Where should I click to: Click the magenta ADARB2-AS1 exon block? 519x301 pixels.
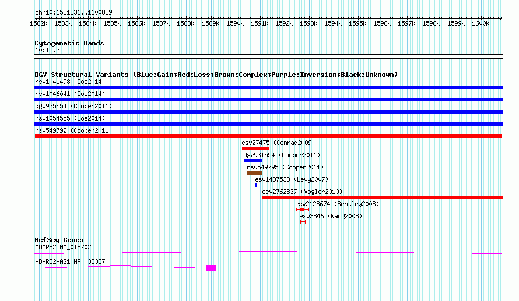coord(211,268)
